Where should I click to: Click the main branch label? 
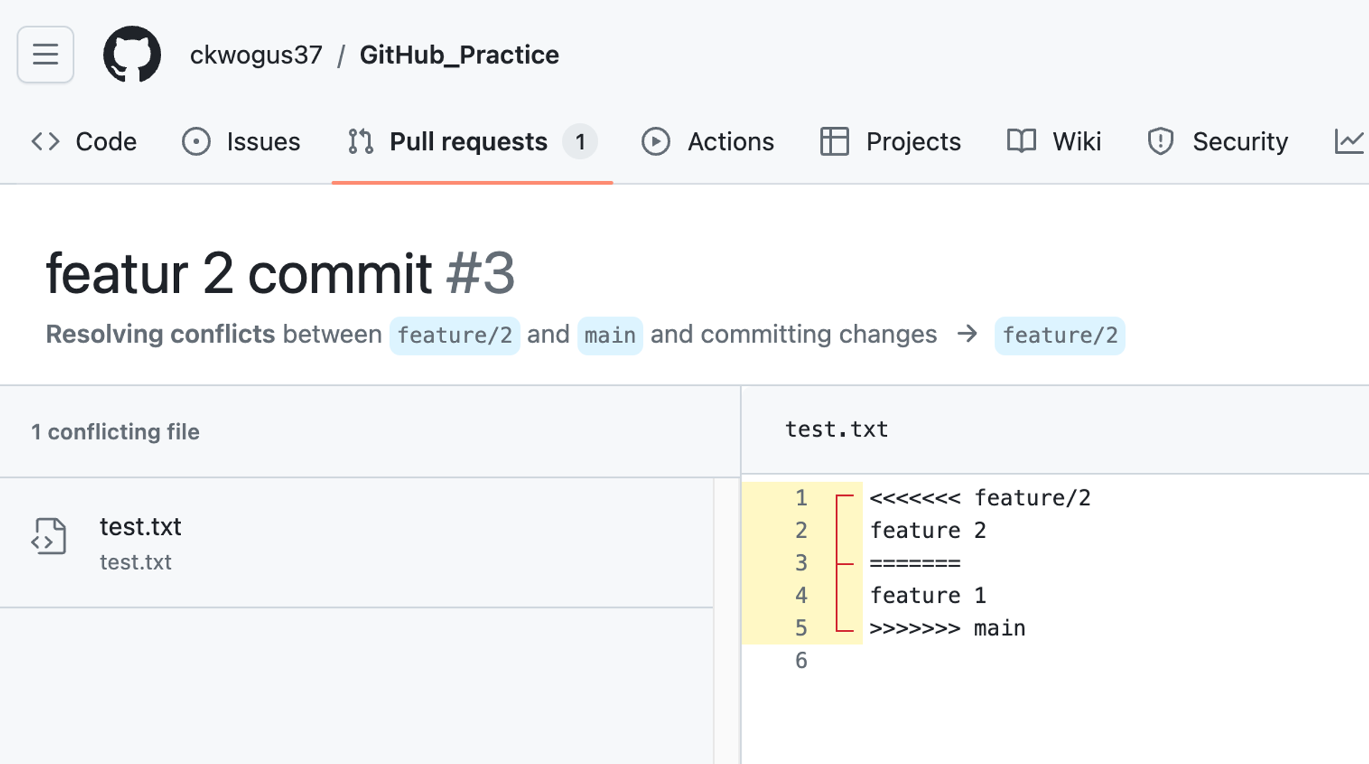coord(610,335)
